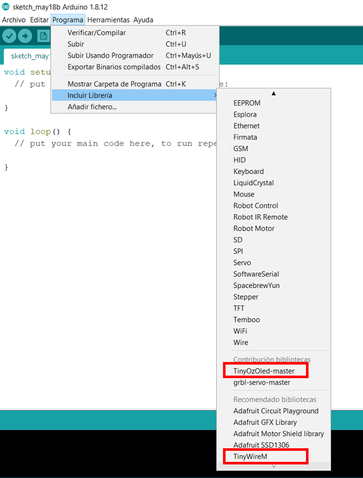Include the TinyWireM library
This screenshot has width=363, height=478.
click(274, 456)
